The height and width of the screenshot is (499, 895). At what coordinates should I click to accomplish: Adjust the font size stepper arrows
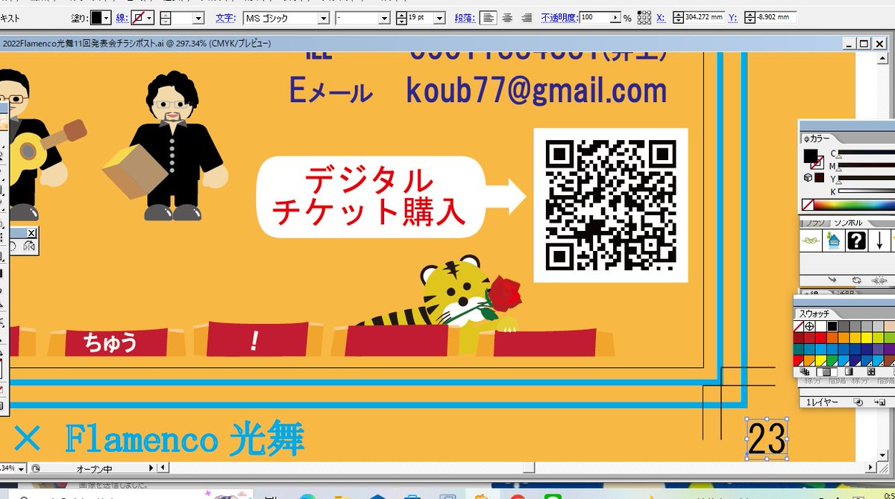point(401,17)
